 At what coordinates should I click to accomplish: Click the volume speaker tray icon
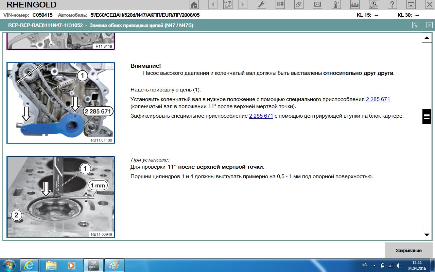point(399,265)
